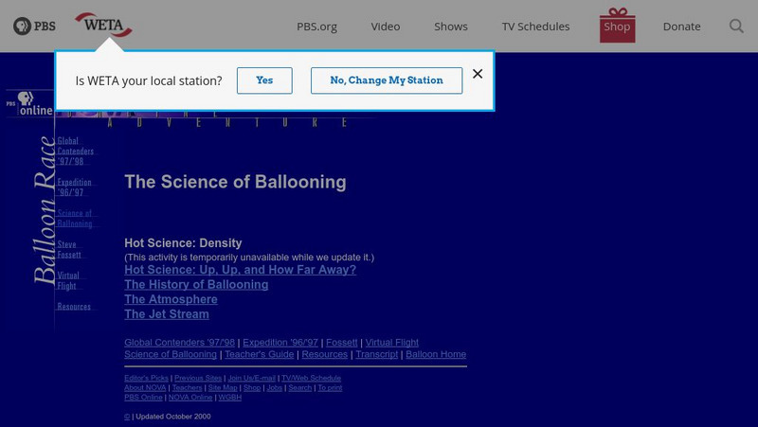Click the WETA station logo

[x=103, y=25]
